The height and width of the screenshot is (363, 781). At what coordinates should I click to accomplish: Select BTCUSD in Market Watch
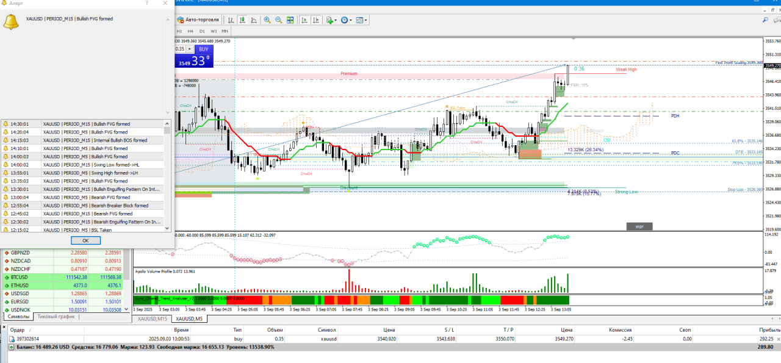pos(65,277)
